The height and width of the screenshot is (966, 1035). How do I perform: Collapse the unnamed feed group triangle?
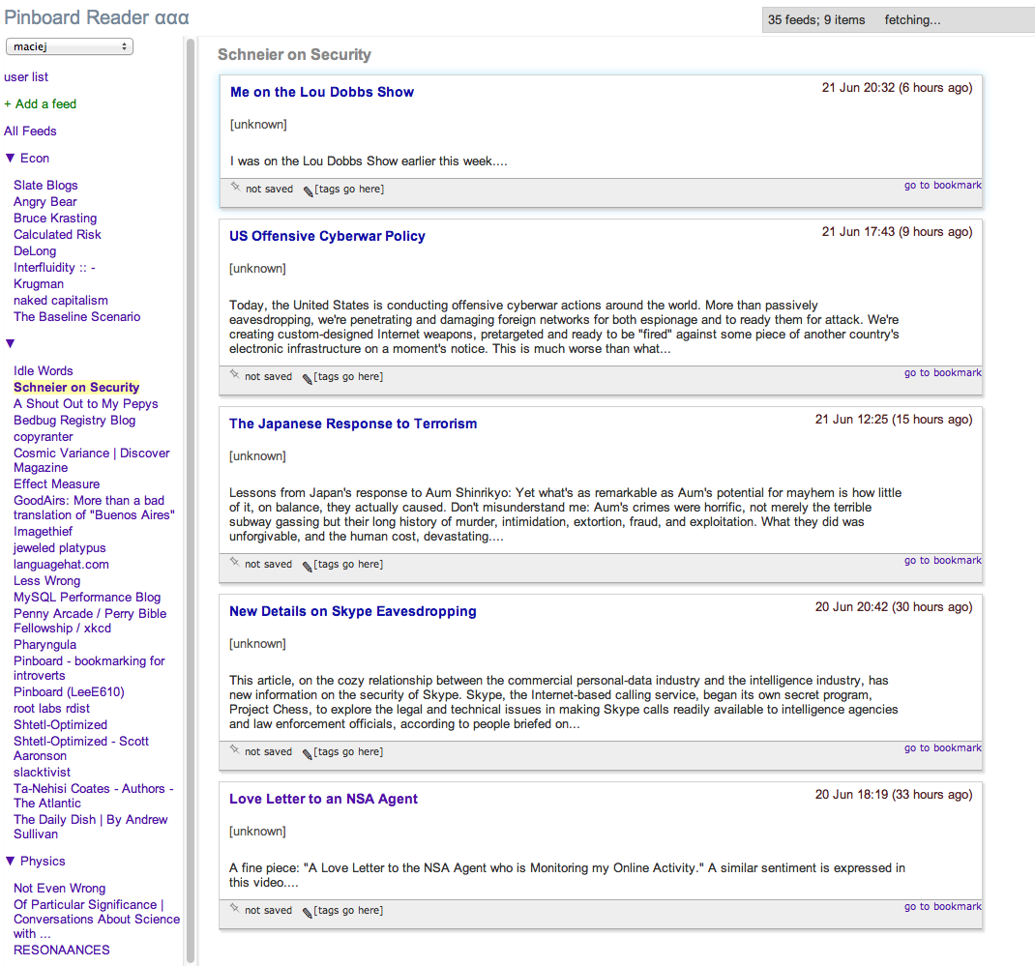[10, 343]
